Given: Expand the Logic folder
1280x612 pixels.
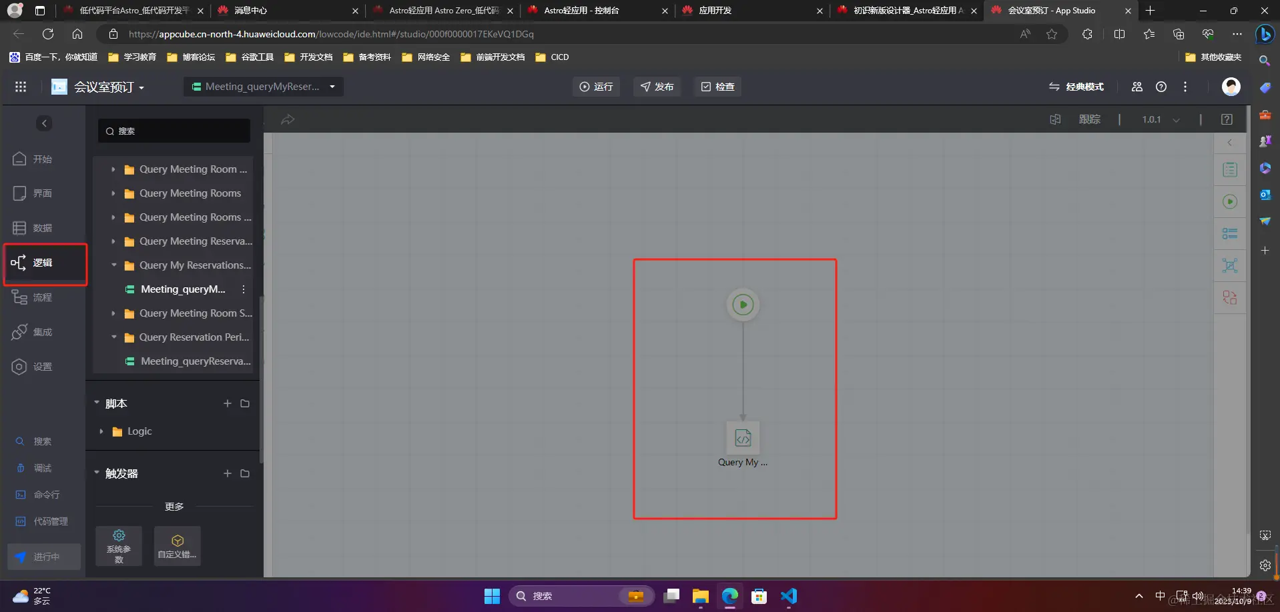Looking at the screenshot, I should [x=101, y=431].
